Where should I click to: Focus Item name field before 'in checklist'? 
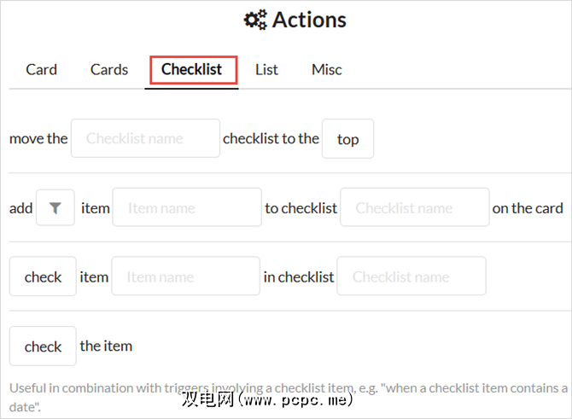pyautogui.click(x=185, y=276)
